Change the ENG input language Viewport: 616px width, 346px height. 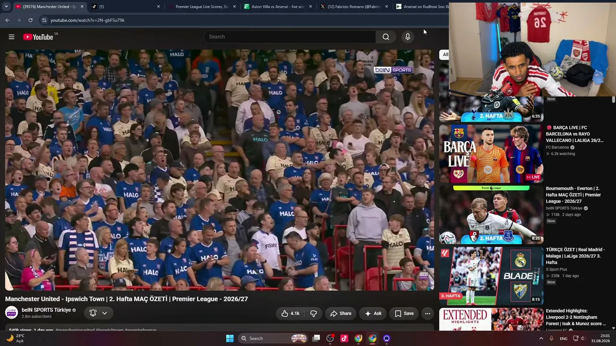tap(564, 339)
